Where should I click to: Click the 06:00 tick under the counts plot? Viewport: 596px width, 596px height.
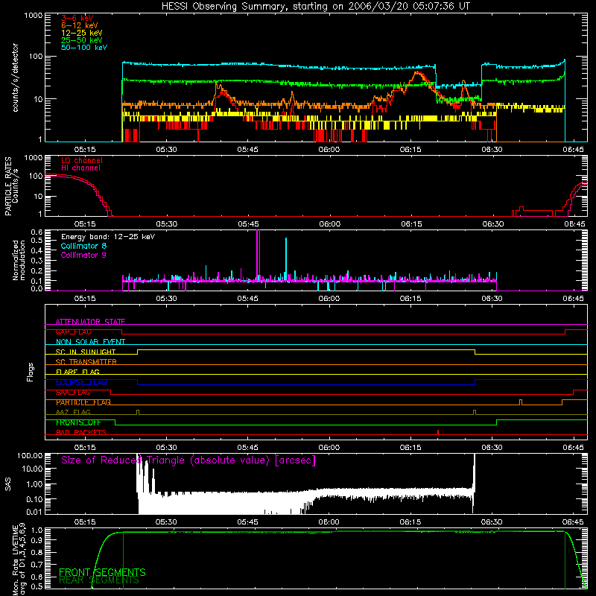pos(329,150)
